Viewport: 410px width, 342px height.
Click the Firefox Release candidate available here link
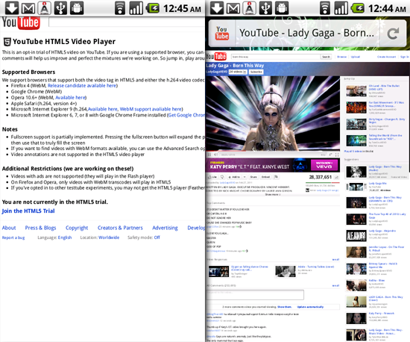coord(82,86)
